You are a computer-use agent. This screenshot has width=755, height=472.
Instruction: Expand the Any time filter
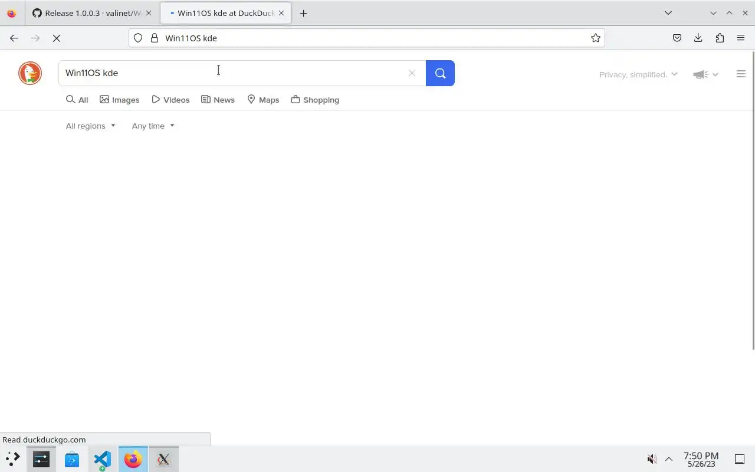[153, 126]
